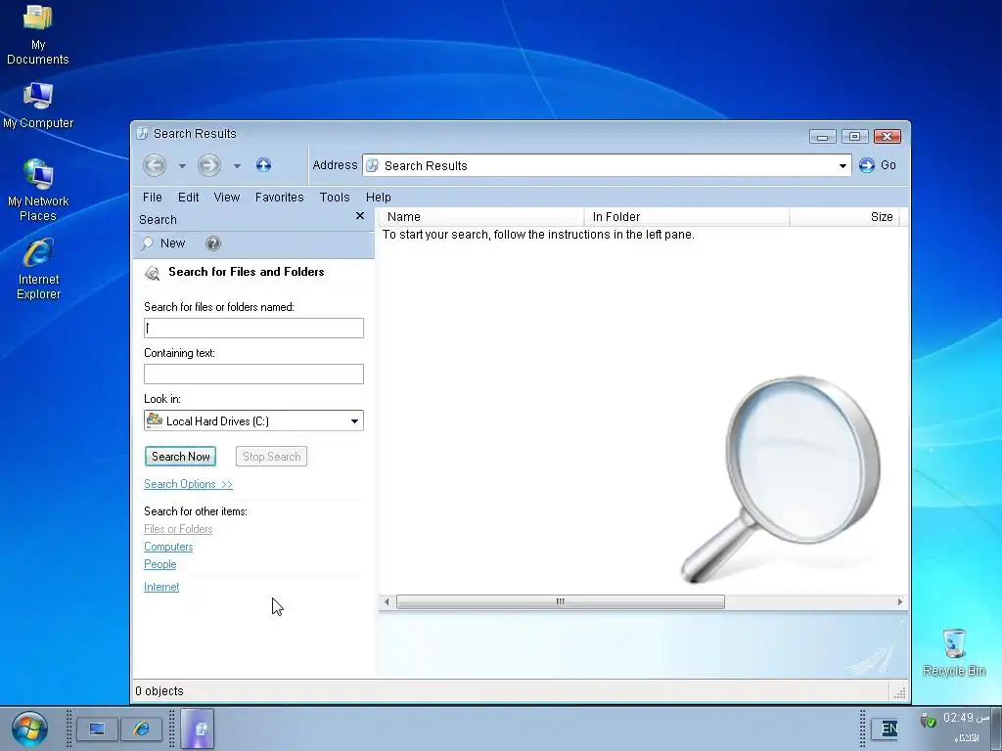
Task: Select the My Computer desktop icon
Action: [x=38, y=106]
